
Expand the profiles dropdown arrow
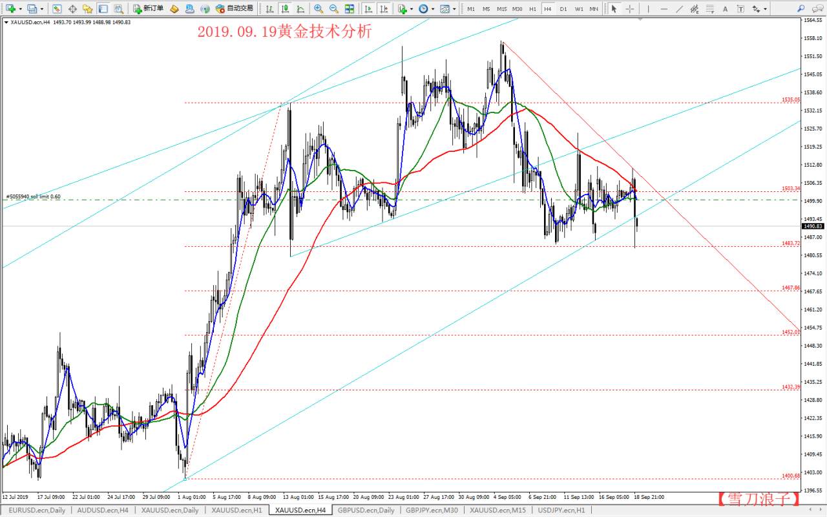click(42, 9)
